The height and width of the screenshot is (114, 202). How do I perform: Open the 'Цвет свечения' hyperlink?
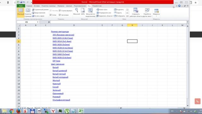tap(57, 64)
